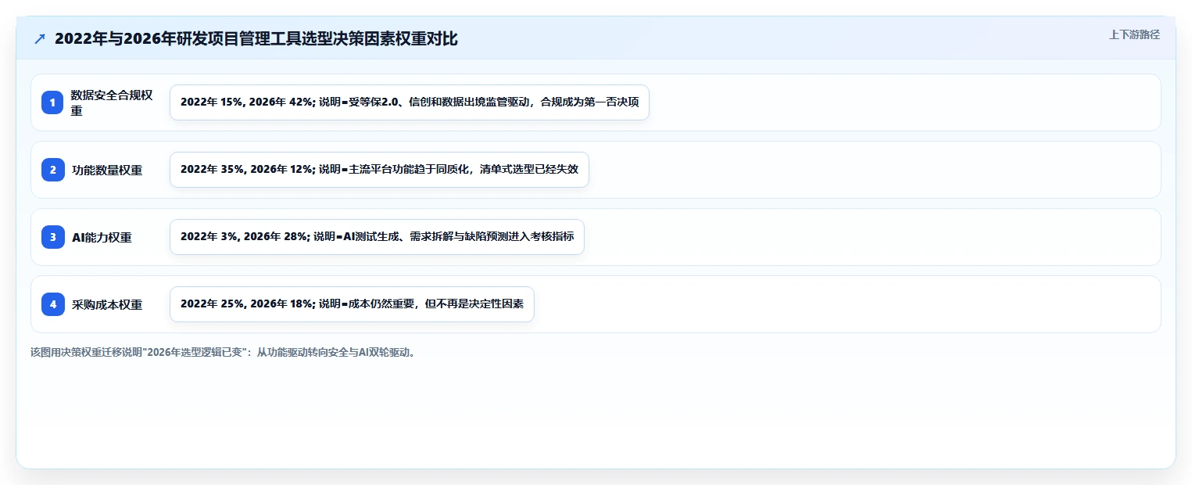Screen dimensions: 1192x485
Task: Click the footnote starting 该图用决策权重迁移说明
Action: coord(224,352)
